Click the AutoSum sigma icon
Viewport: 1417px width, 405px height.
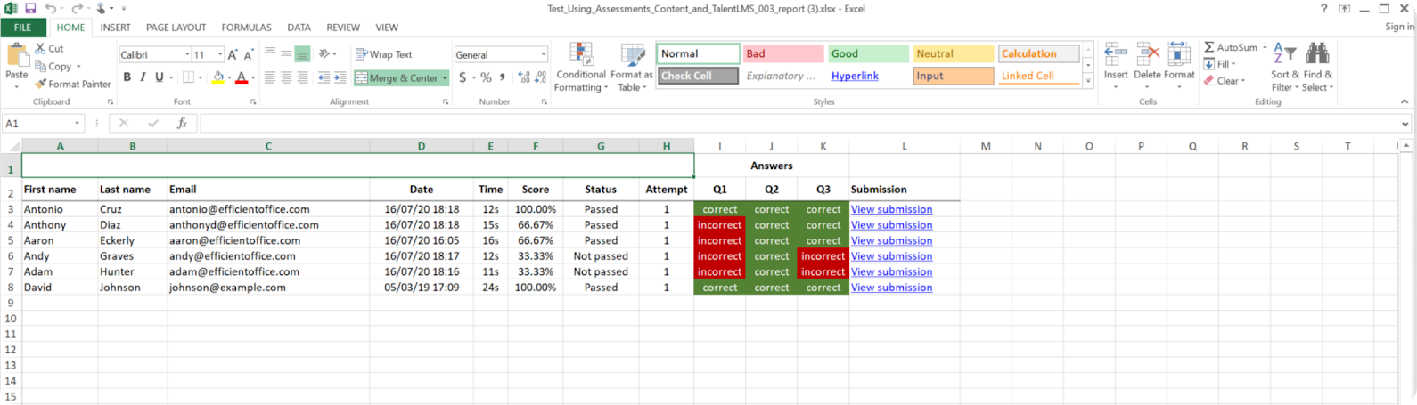[x=1209, y=47]
